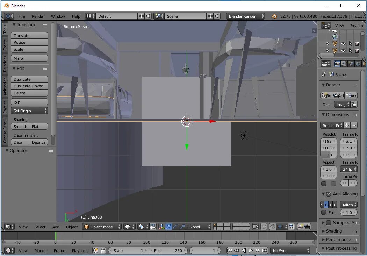Click the OpenGL render camera icon
Image resolution: width=367 pixels, height=256 pixels.
coord(301,227)
